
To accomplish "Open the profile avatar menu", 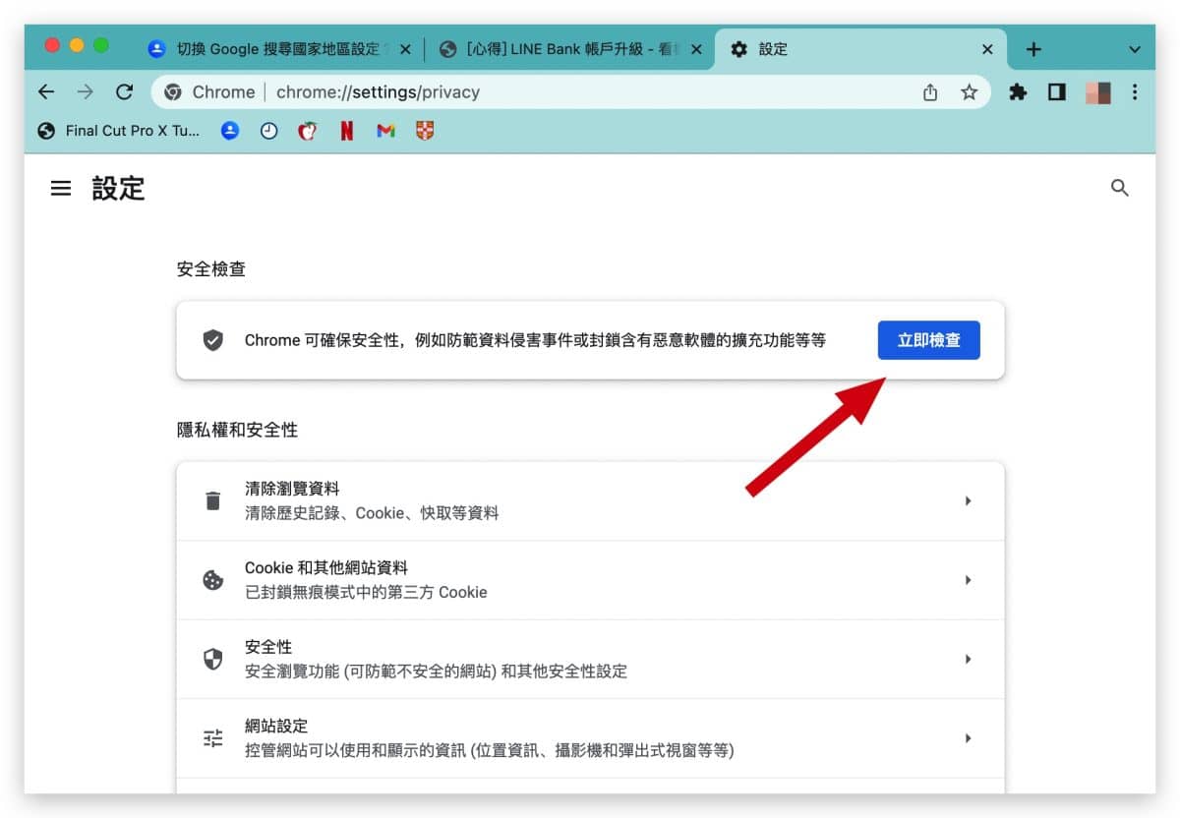I will point(1097,91).
